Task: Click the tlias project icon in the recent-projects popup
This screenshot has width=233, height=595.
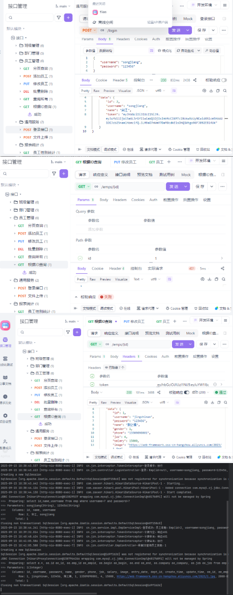Action: point(95,13)
